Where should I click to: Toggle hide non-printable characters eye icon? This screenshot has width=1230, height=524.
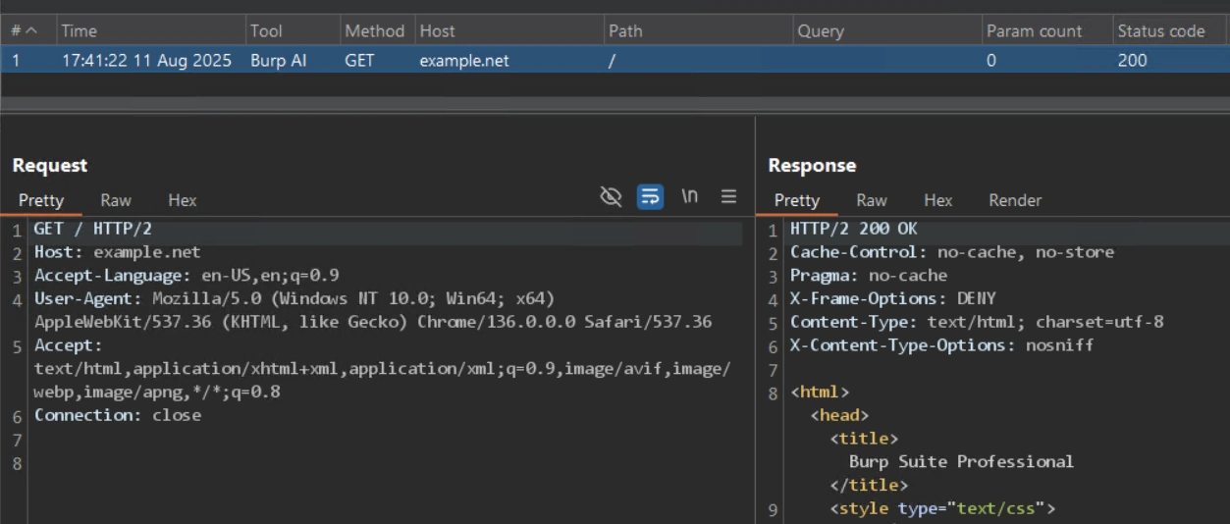[x=611, y=197]
